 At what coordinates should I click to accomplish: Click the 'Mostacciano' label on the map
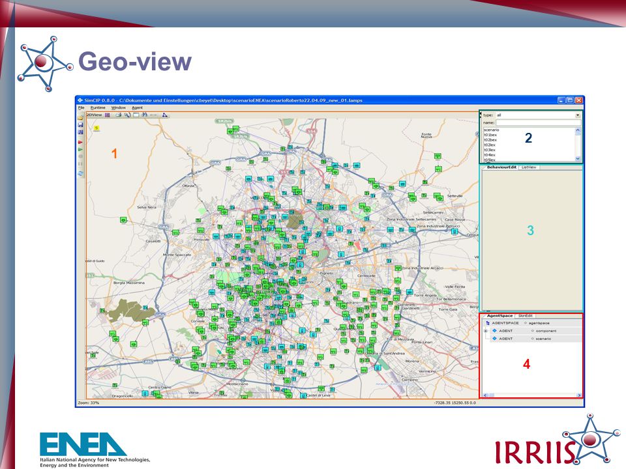[237, 384]
